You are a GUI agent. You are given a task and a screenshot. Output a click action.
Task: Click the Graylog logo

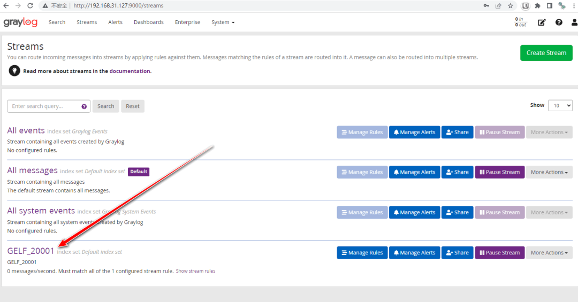tap(20, 22)
